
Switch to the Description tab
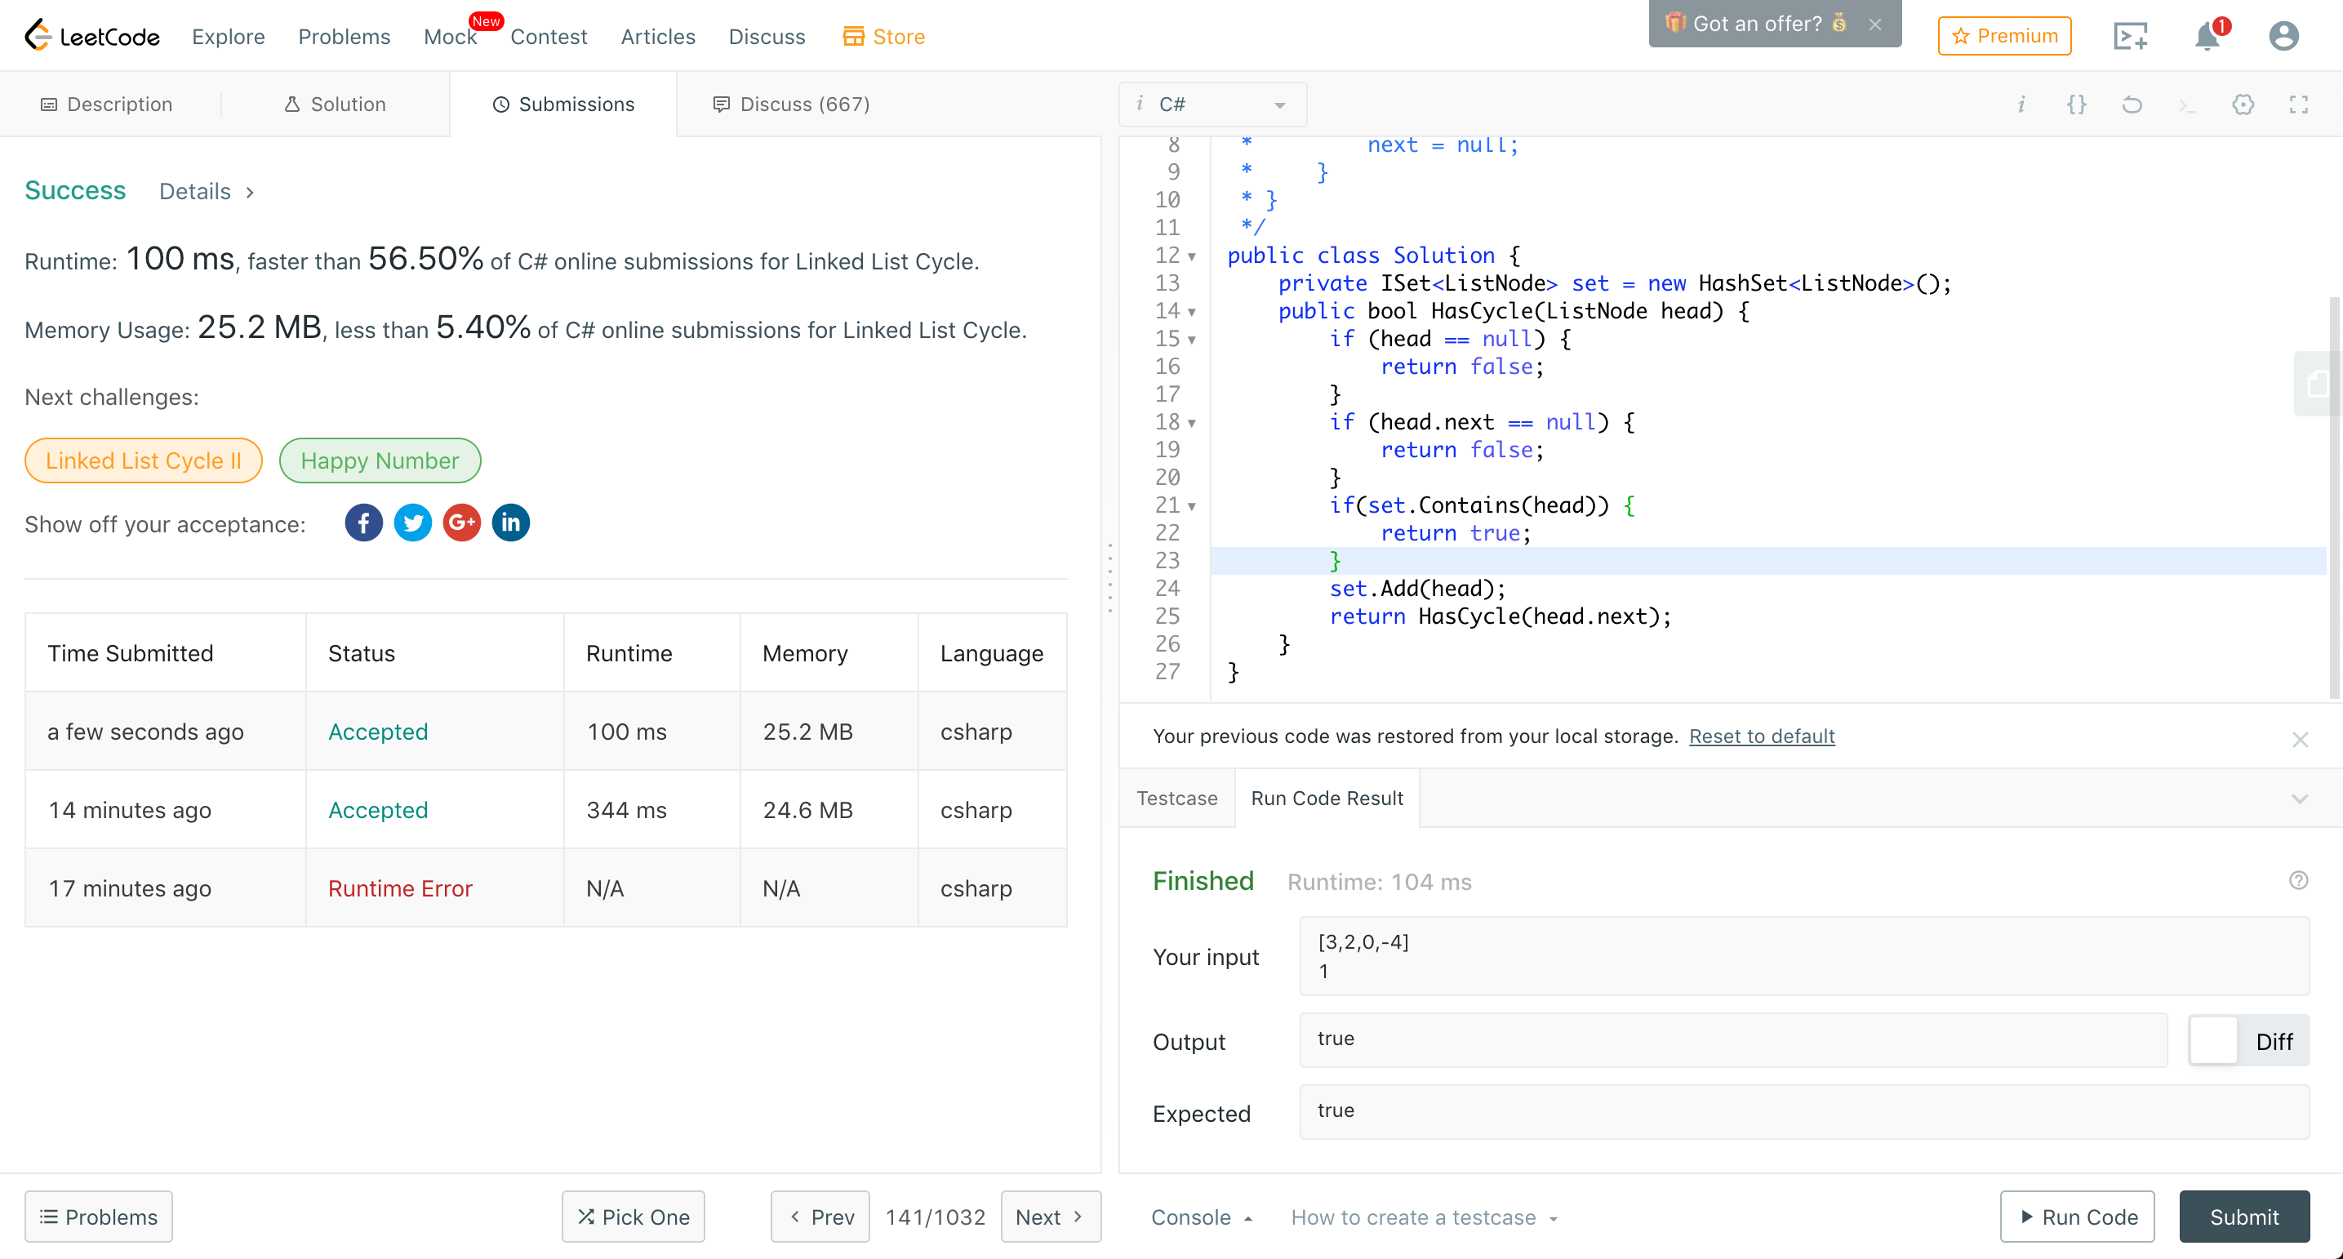tap(106, 105)
